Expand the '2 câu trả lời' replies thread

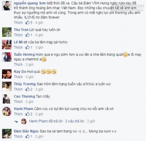[x=75, y=121]
